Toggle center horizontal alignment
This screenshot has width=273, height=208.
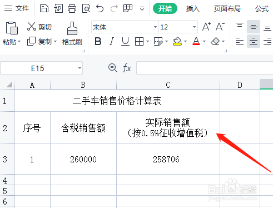point(254,41)
